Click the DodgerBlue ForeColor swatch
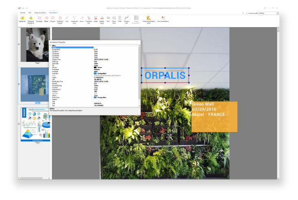This screenshot has width=298, height=200. pos(96,73)
